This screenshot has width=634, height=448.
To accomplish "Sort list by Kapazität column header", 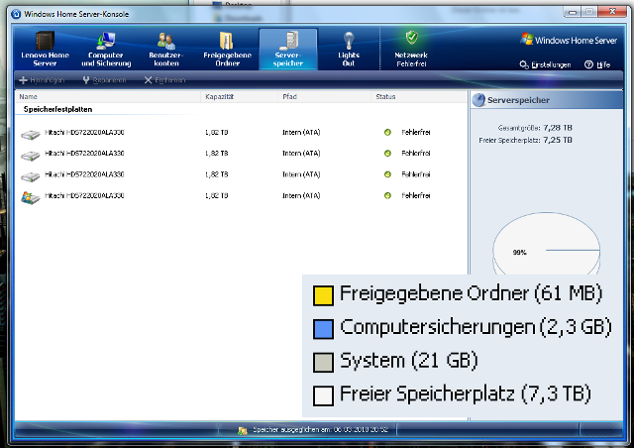I will click(x=239, y=97).
